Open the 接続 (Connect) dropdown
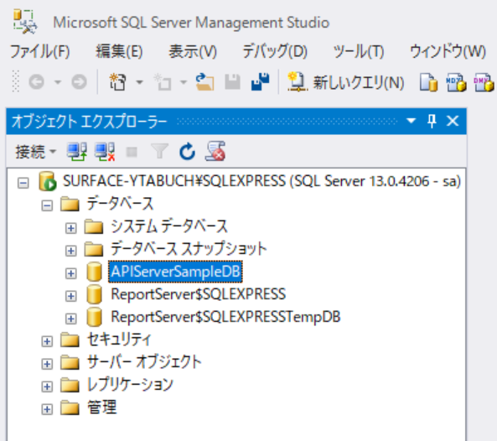 (35, 152)
